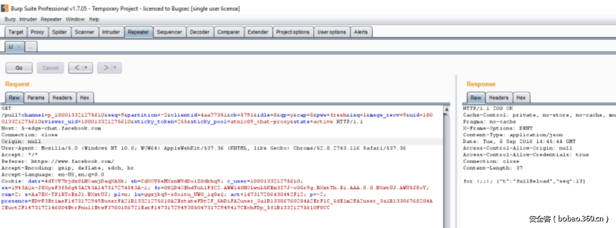Select the Alerts tab

361,32
